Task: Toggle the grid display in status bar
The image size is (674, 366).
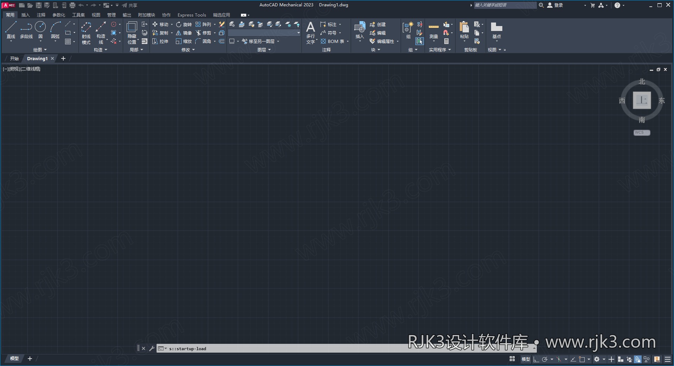Action: [x=512, y=359]
